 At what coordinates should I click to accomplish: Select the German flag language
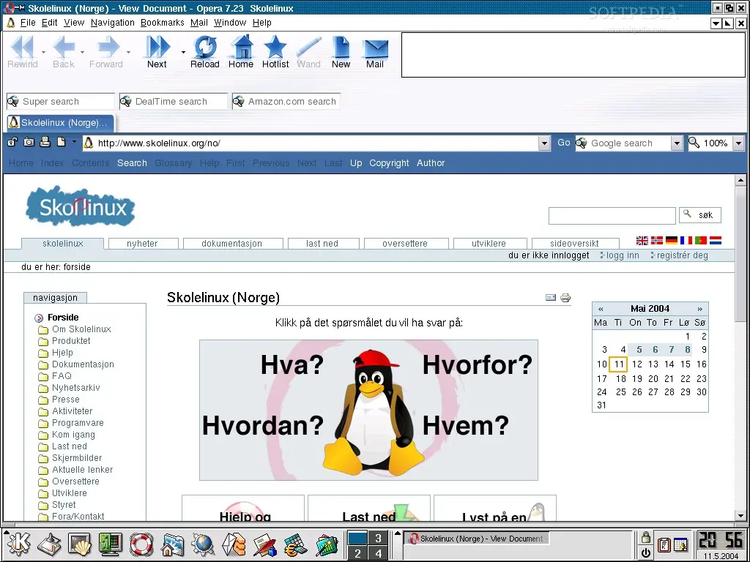click(672, 240)
